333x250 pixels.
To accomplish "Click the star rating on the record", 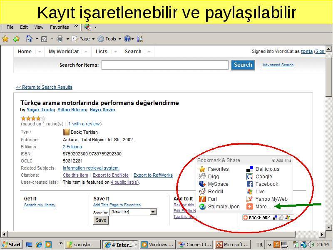I will click(x=33, y=118).
